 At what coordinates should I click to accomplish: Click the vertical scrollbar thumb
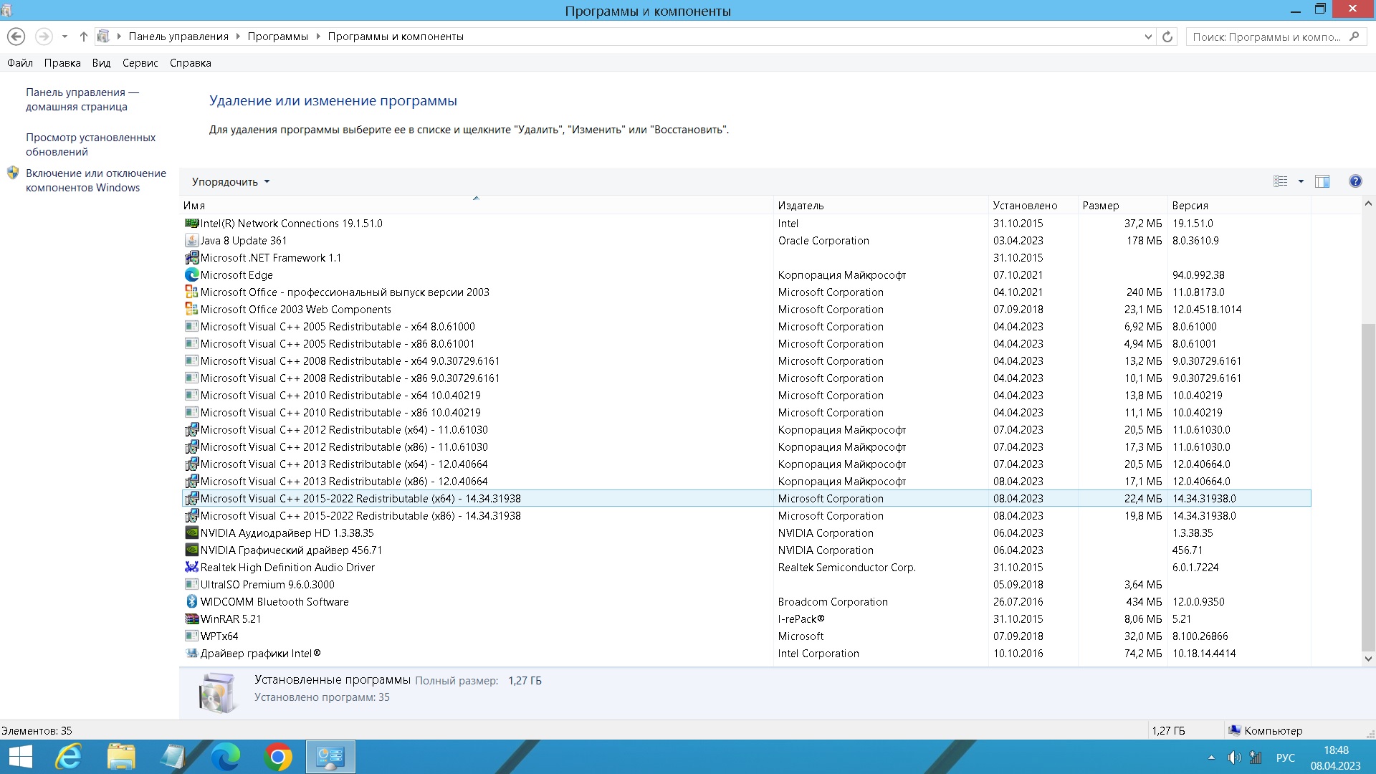[1367, 487]
